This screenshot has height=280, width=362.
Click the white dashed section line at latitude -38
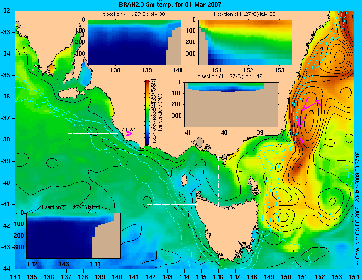(x=93, y=133)
